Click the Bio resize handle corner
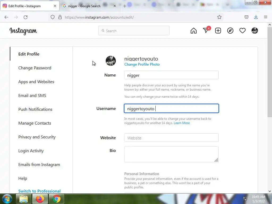Screen dimensions: 272x204 216,160
